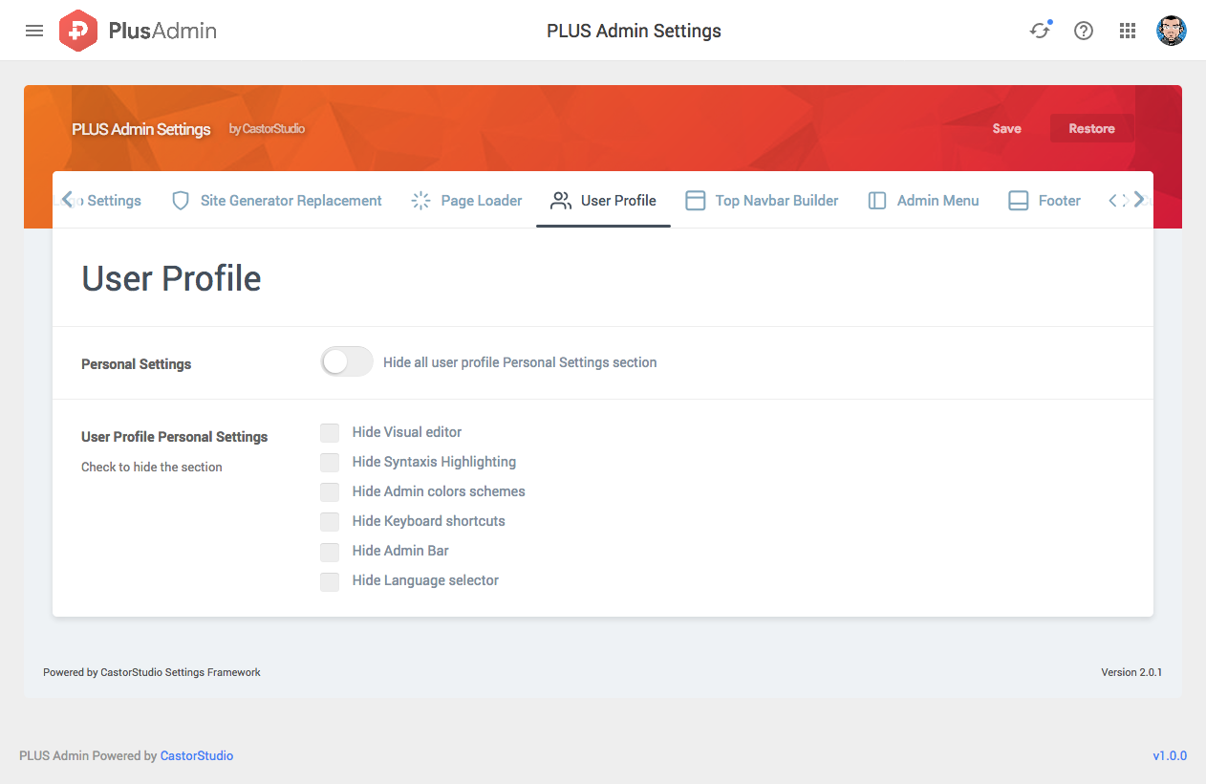Enable Hide Admin colors schemes checkbox
Screen dimensions: 1206x784
tap(330, 491)
